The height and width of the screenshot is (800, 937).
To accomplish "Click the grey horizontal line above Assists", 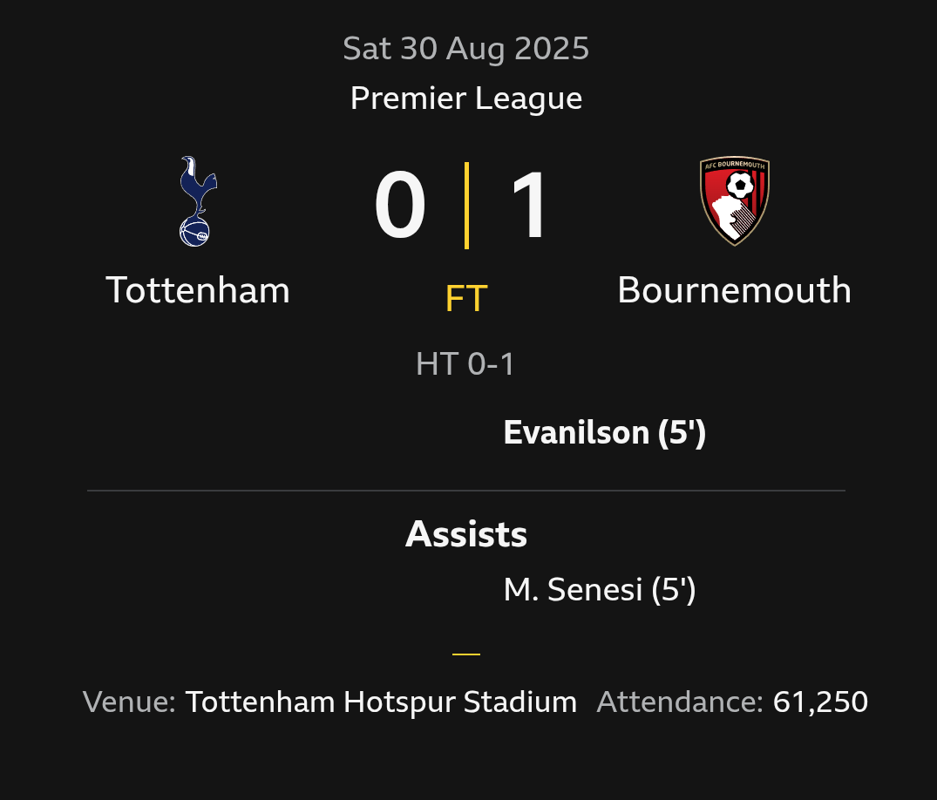I will 466,491.
